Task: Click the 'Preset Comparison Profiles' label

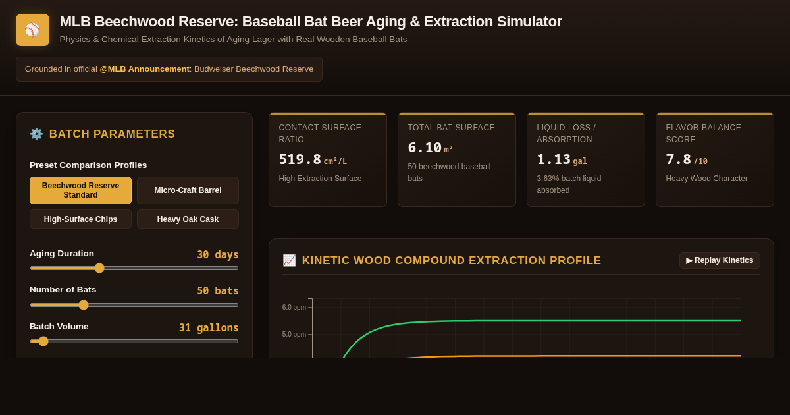Action: (x=88, y=165)
